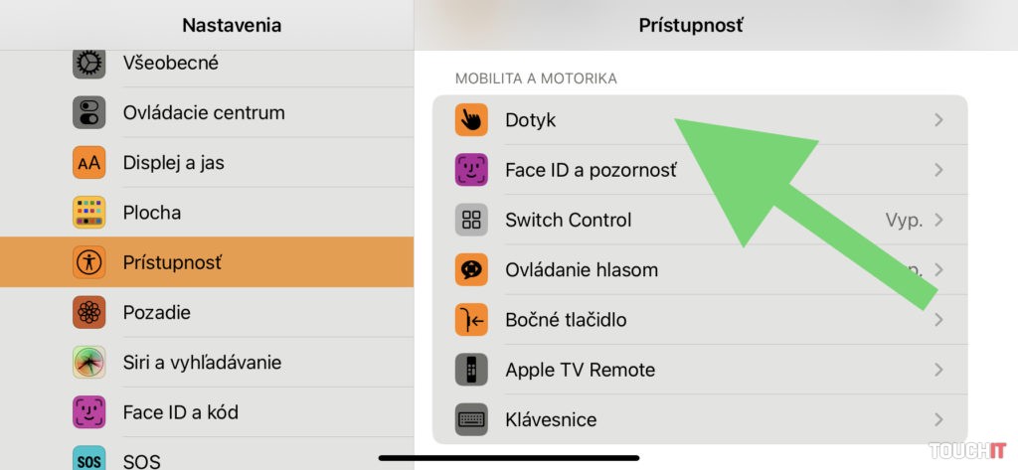Select Displej a jas in sidebar
1018x470 pixels.
point(173,163)
